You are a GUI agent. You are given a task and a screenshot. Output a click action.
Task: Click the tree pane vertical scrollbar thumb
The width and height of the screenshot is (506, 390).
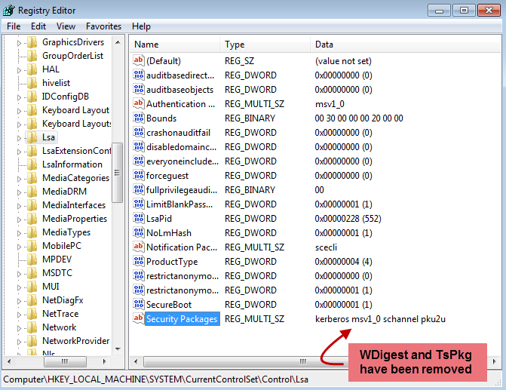pos(118,173)
